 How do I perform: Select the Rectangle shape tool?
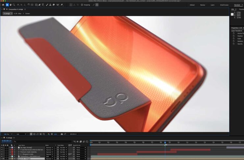pyautogui.click(x=36, y=5)
